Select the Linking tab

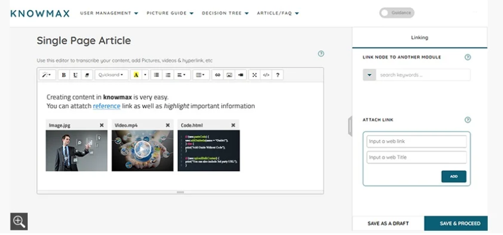pos(420,38)
